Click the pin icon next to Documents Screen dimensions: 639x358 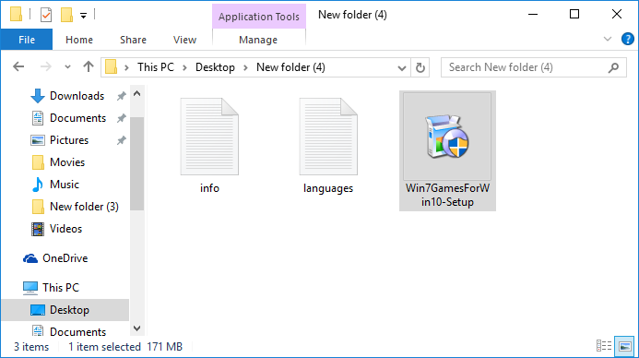121,118
